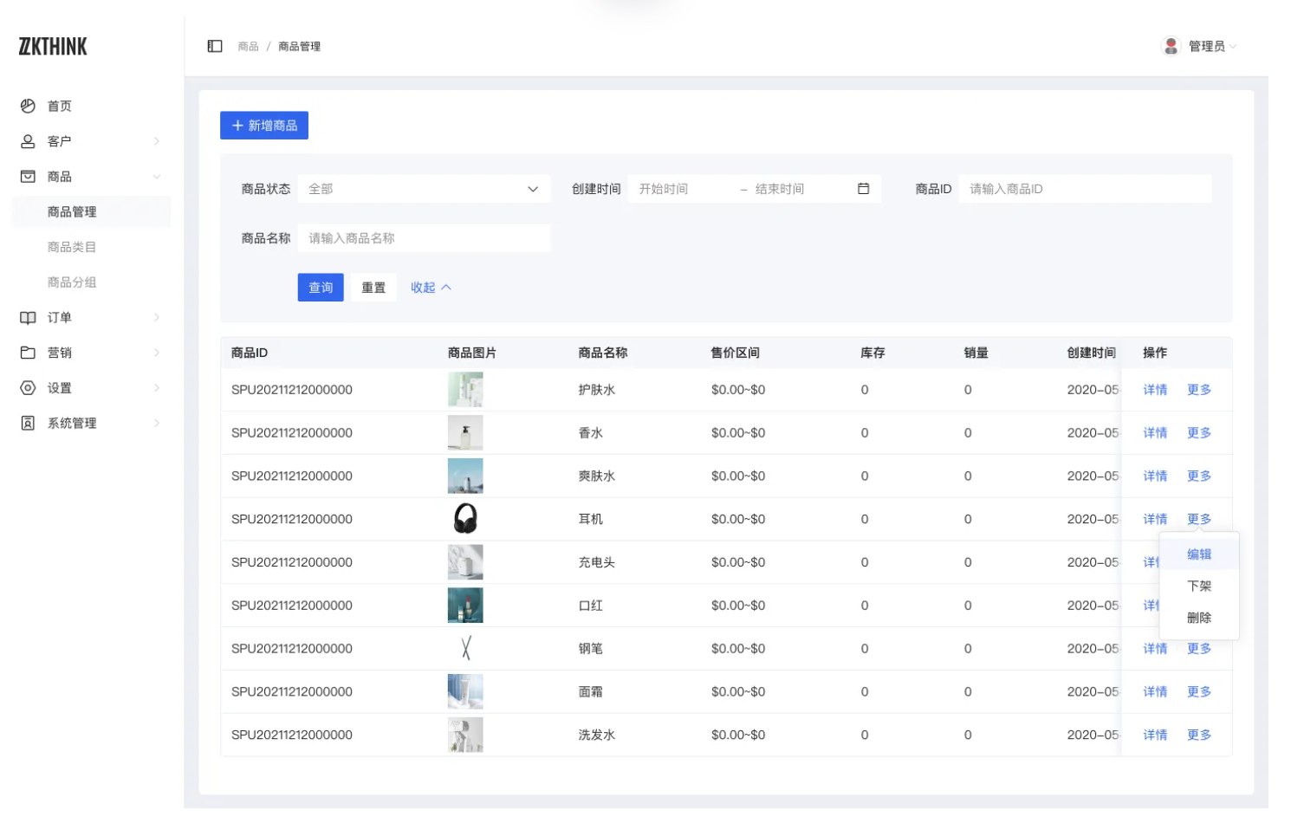Click the 商品名称 input field
Image resolution: width=1291 pixels, height=823 pixels.
click(424, 238)
